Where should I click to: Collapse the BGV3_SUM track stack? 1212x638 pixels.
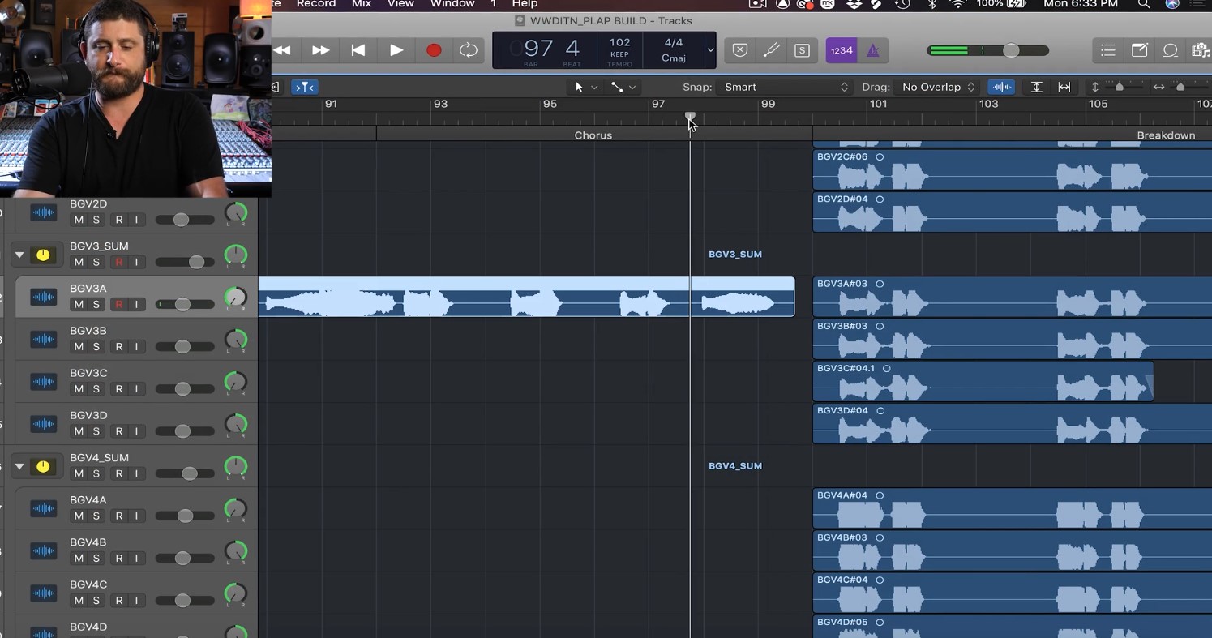click(19, 255)
